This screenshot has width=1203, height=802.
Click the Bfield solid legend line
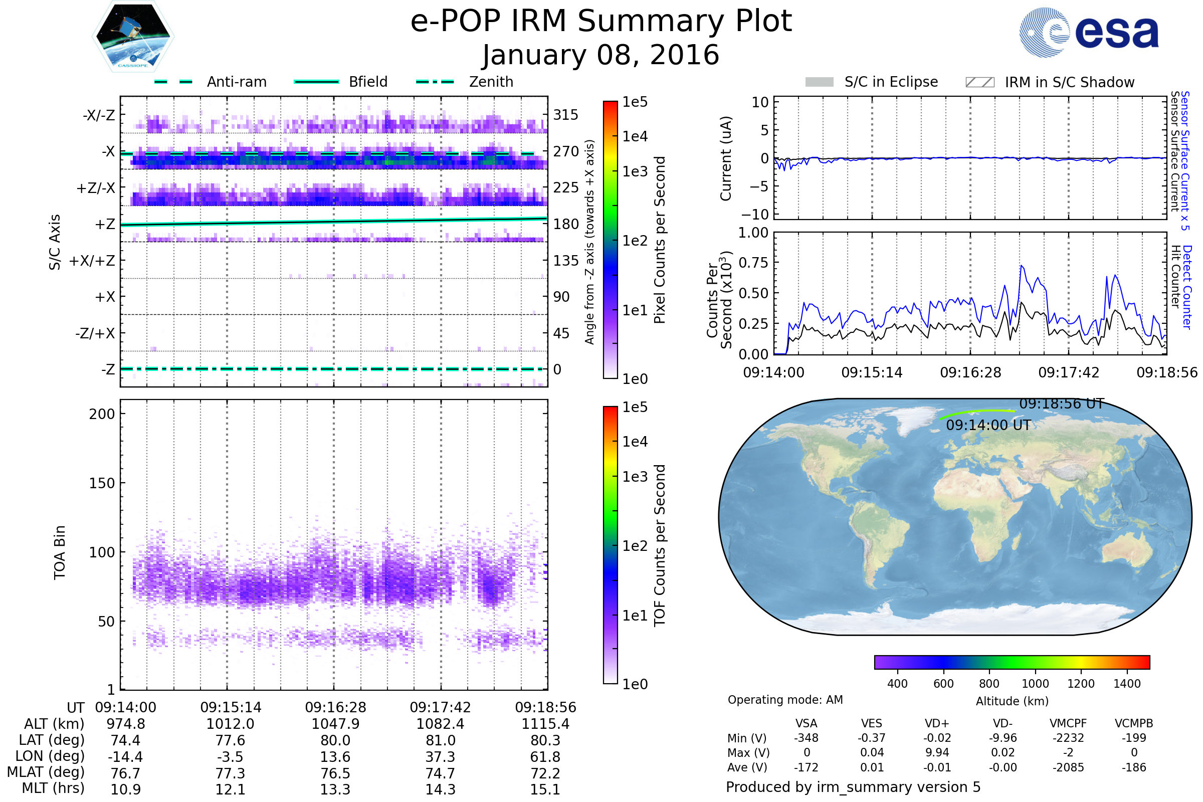(316, 82)
